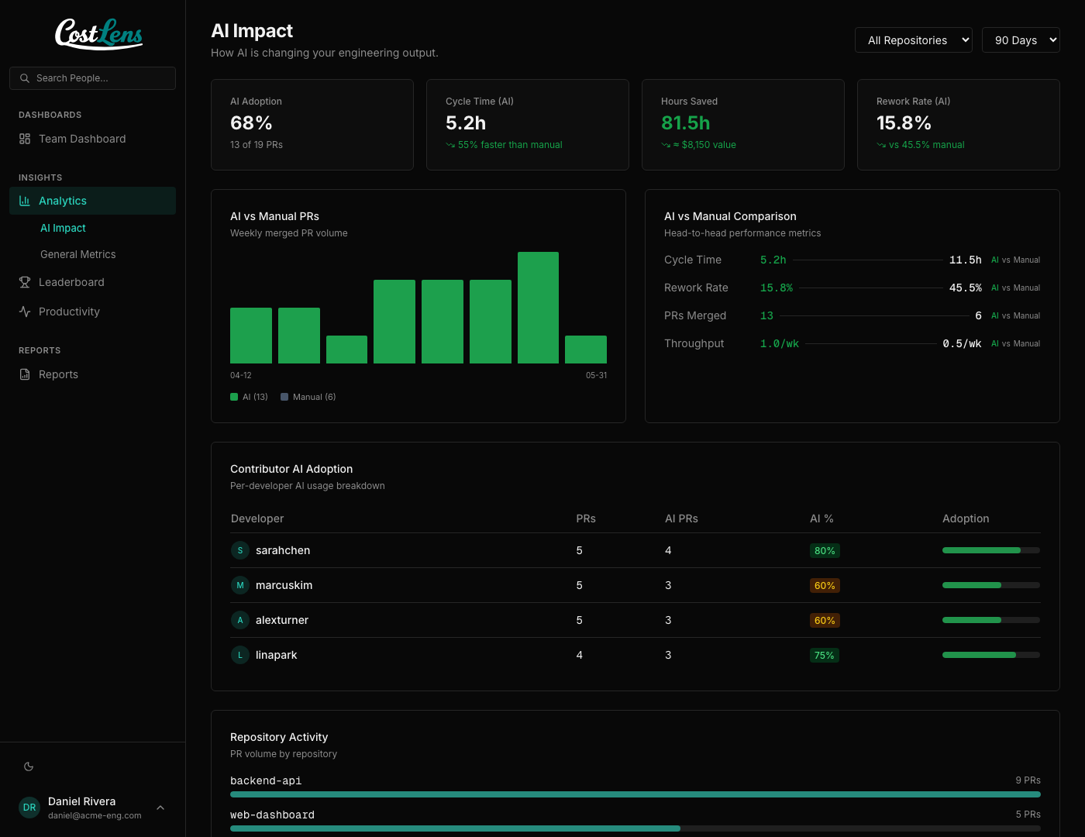Click the search magnifier icon
This screenshot has width=1085, height=837.
[x=25, y=78]
